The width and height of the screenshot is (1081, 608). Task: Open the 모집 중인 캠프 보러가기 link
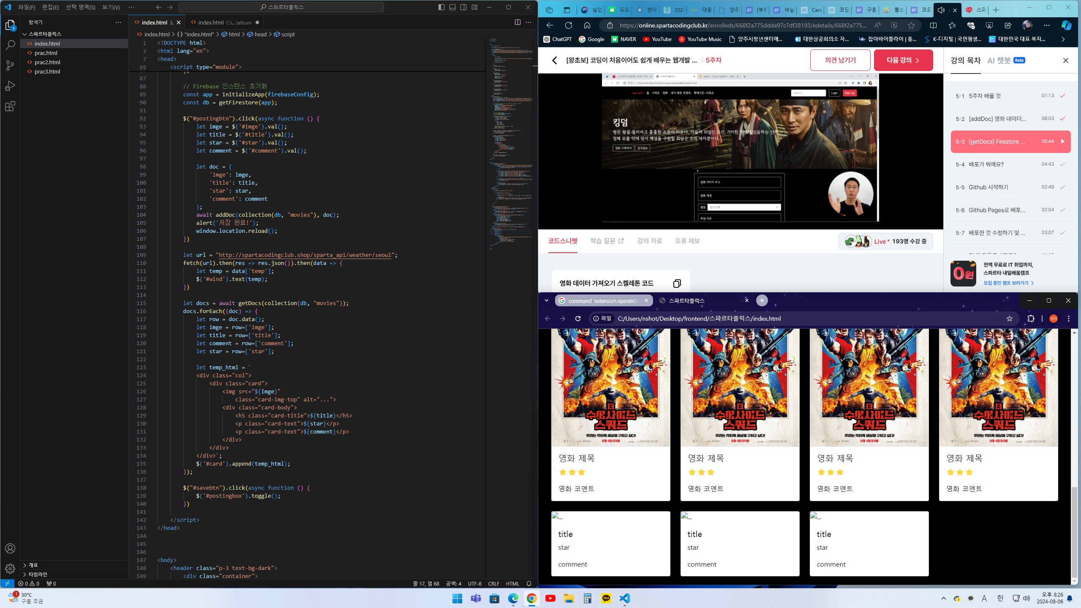coord(1009,283)
